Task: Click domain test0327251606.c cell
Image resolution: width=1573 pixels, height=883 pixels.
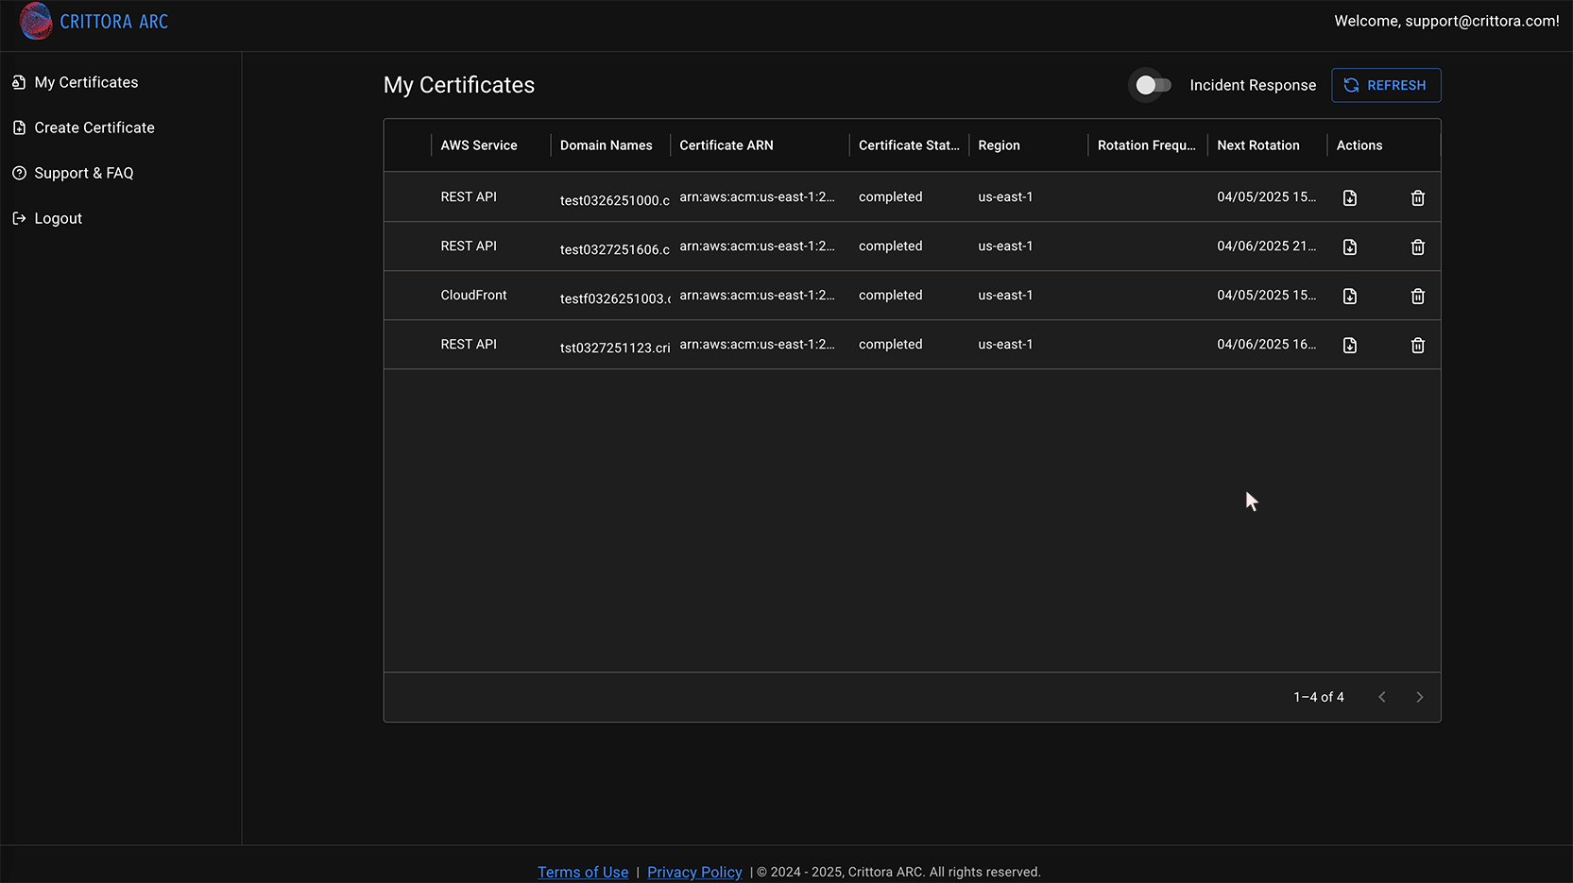Action: coord(615,249)
